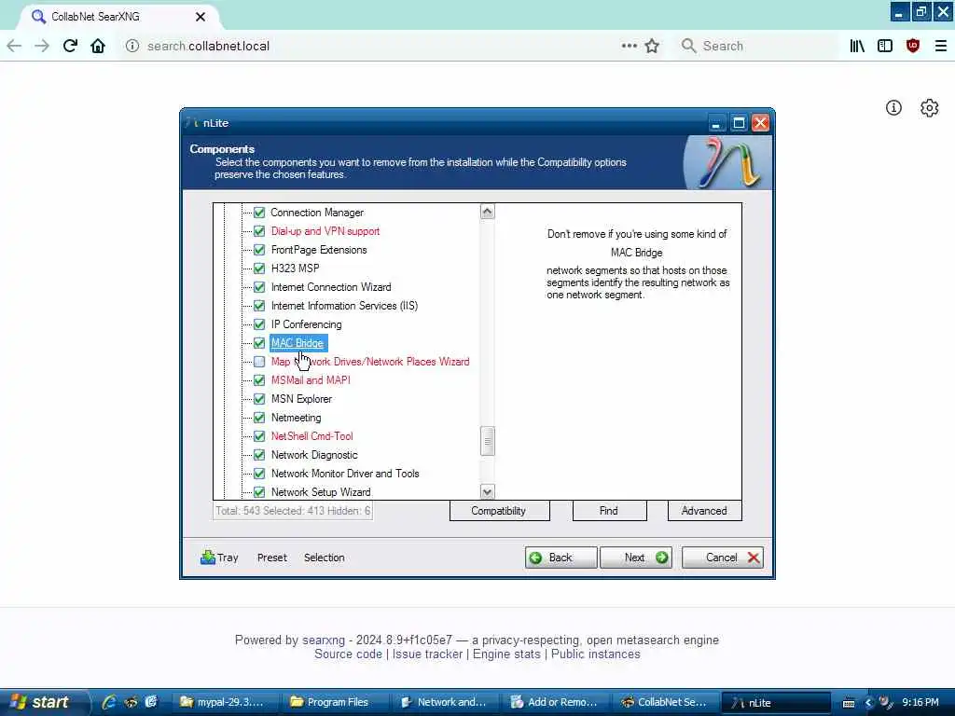Screen dimensions: 955x716
Task: Click the Find button in nLite
Action: tap(609, 511)
